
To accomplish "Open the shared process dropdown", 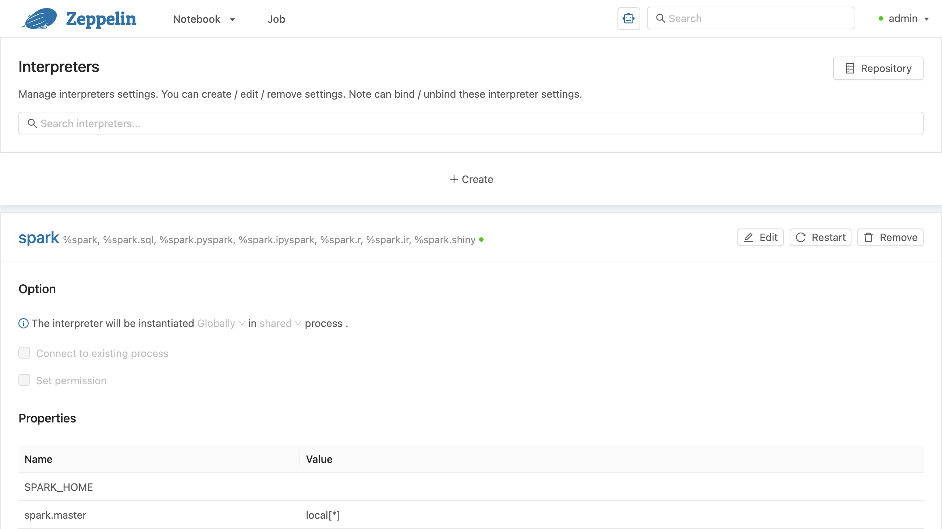I will tap(280, 323).
